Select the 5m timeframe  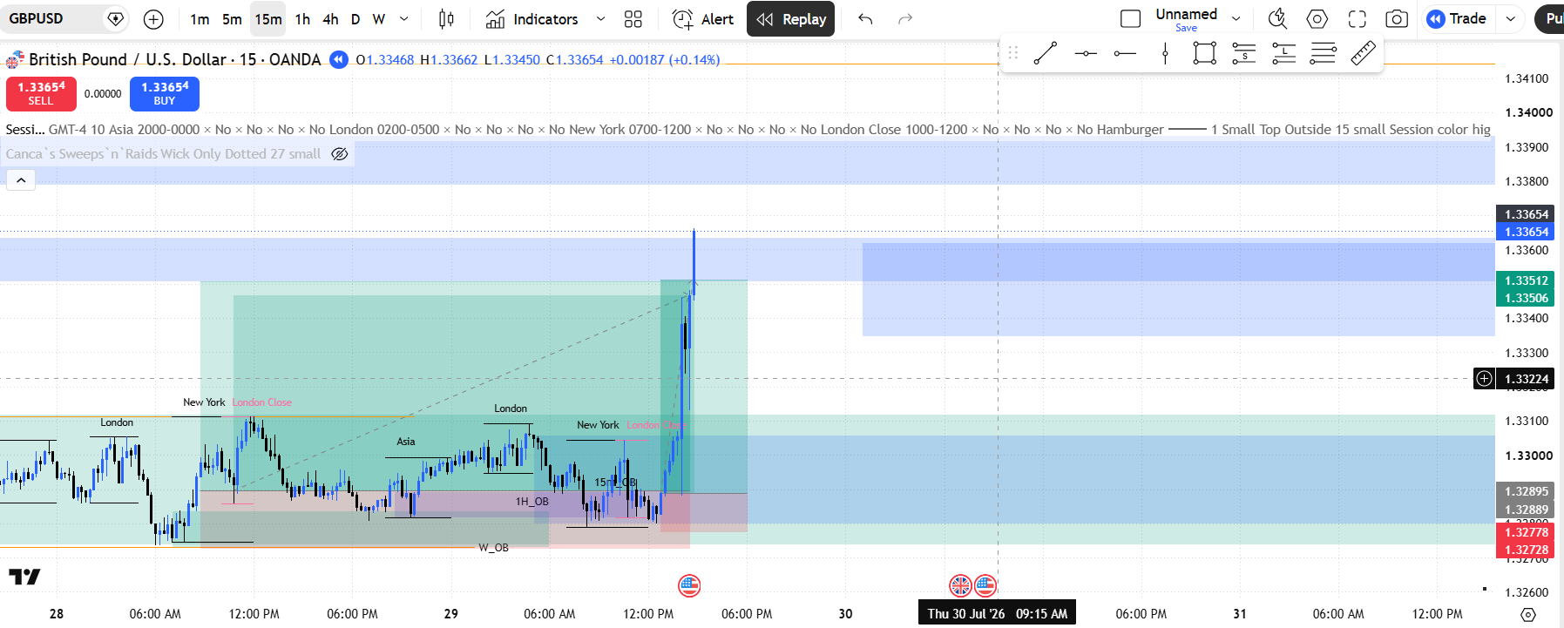(232, 18)
